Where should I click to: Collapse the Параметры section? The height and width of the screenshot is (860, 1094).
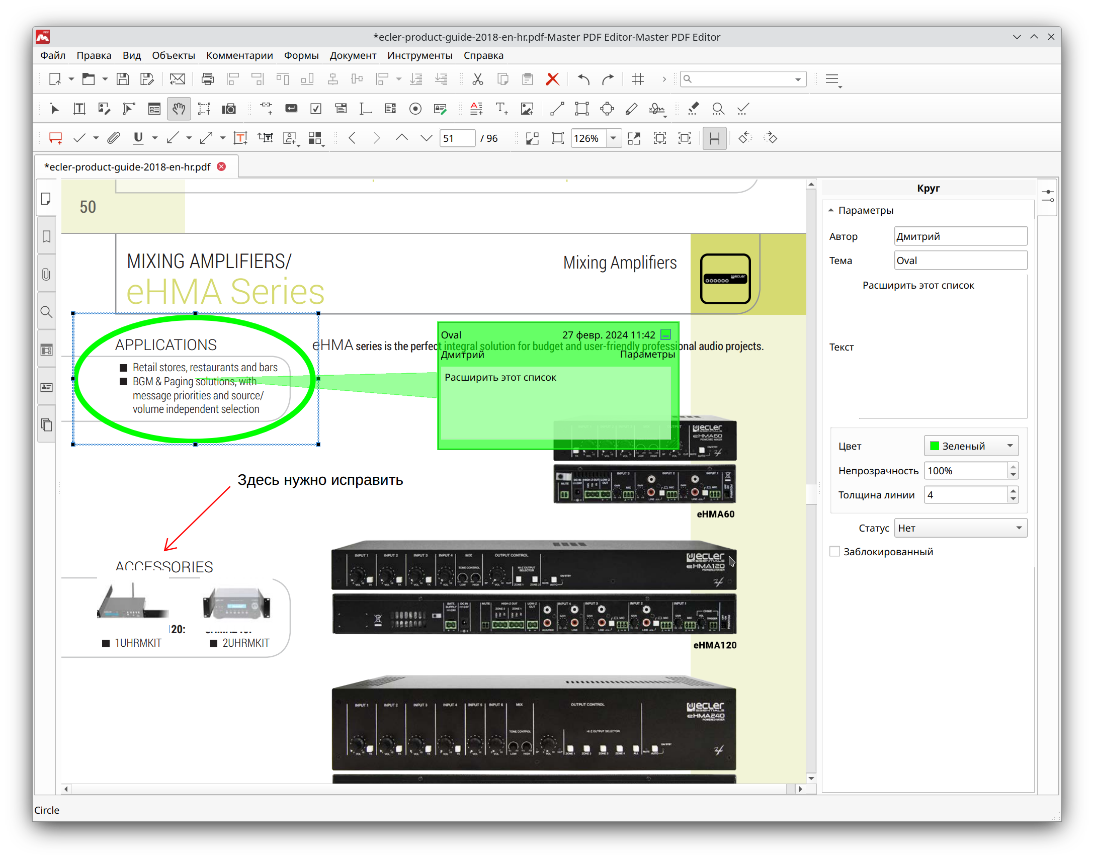(831, 210)
